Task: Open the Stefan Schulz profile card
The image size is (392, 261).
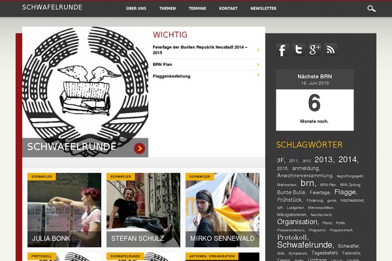Action: (x=143, y=210)
